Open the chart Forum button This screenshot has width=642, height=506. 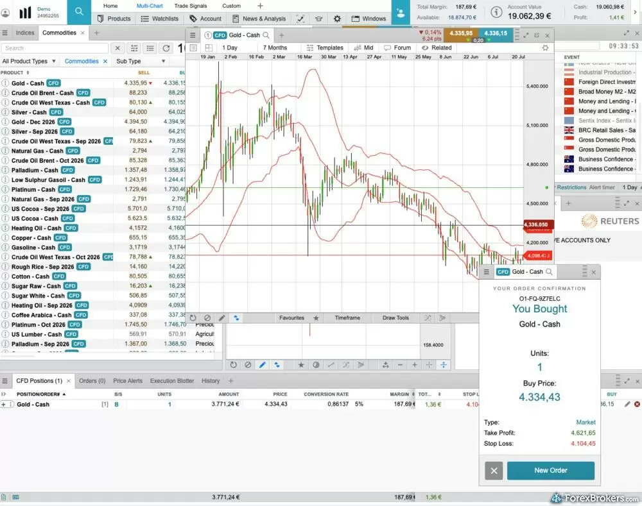(x=397, y=48)
